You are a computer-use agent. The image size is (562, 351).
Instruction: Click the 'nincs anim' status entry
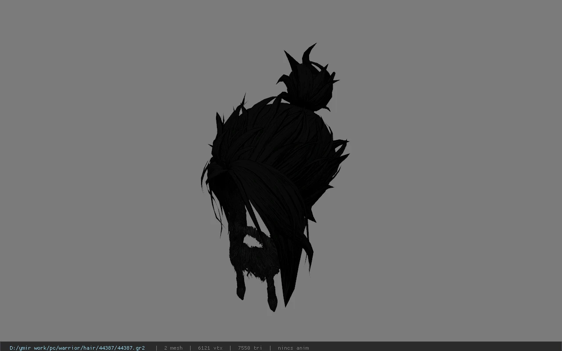[x=293, y=348]
